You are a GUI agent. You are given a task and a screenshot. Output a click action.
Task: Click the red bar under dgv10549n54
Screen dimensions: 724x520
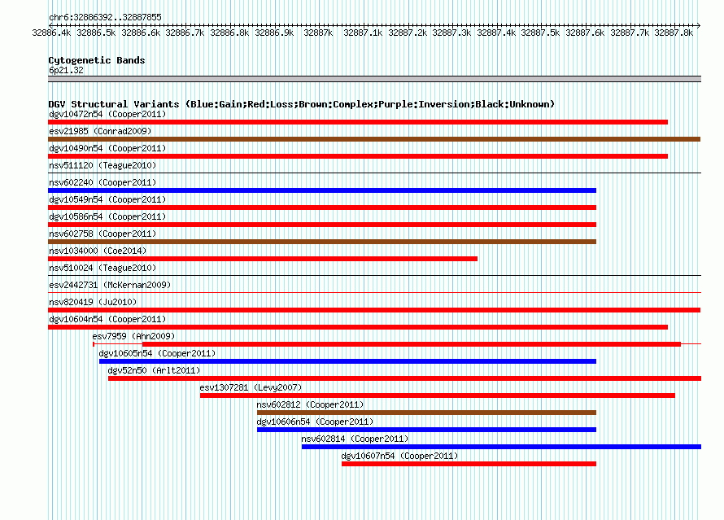pyautogui.click(x=322, y=208)
